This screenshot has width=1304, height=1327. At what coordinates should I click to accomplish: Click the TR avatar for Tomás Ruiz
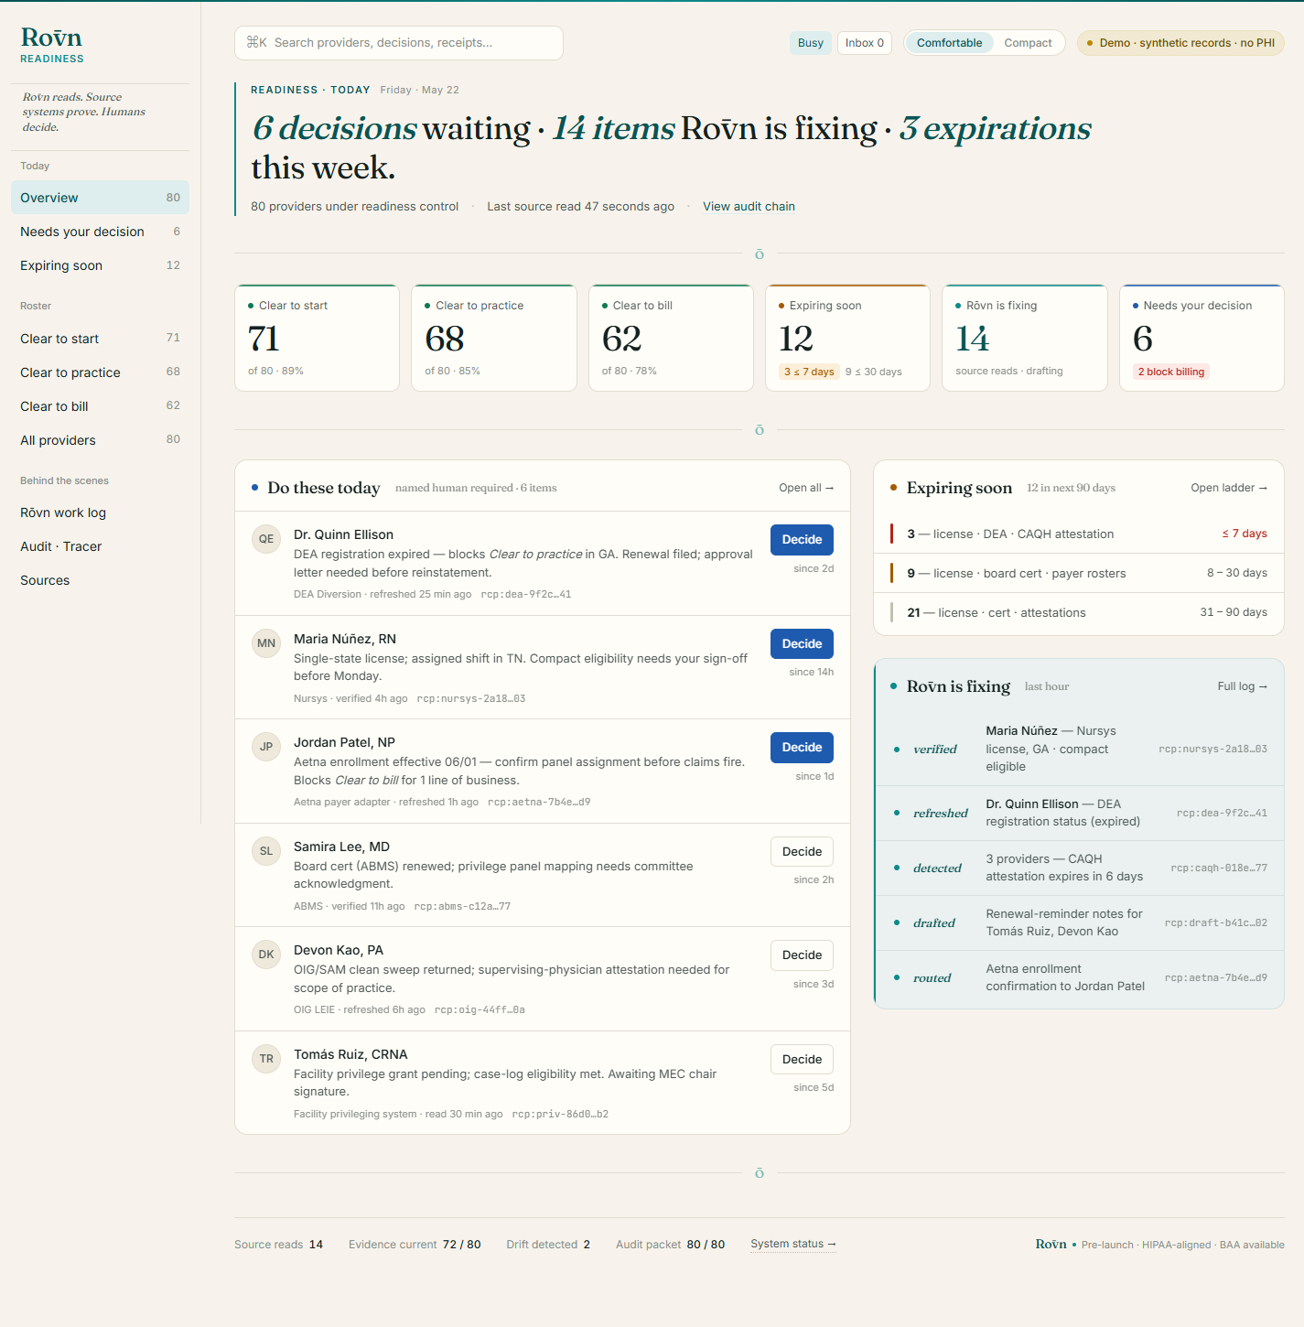coord(266,1059)
